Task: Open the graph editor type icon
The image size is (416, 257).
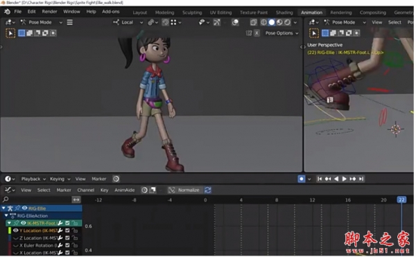Action: 10,190
